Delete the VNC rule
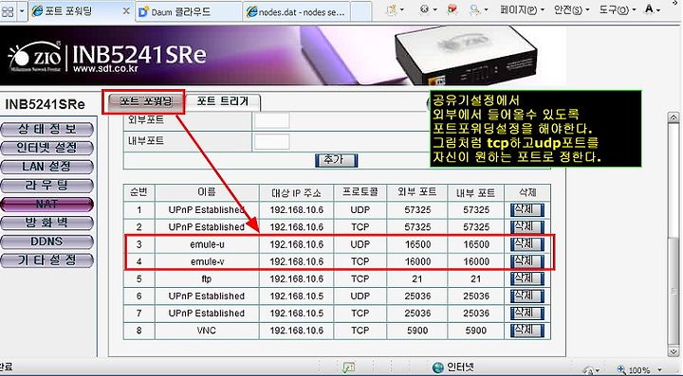The height and width of the screenshot is (376, 683). [x=527, y=331]
